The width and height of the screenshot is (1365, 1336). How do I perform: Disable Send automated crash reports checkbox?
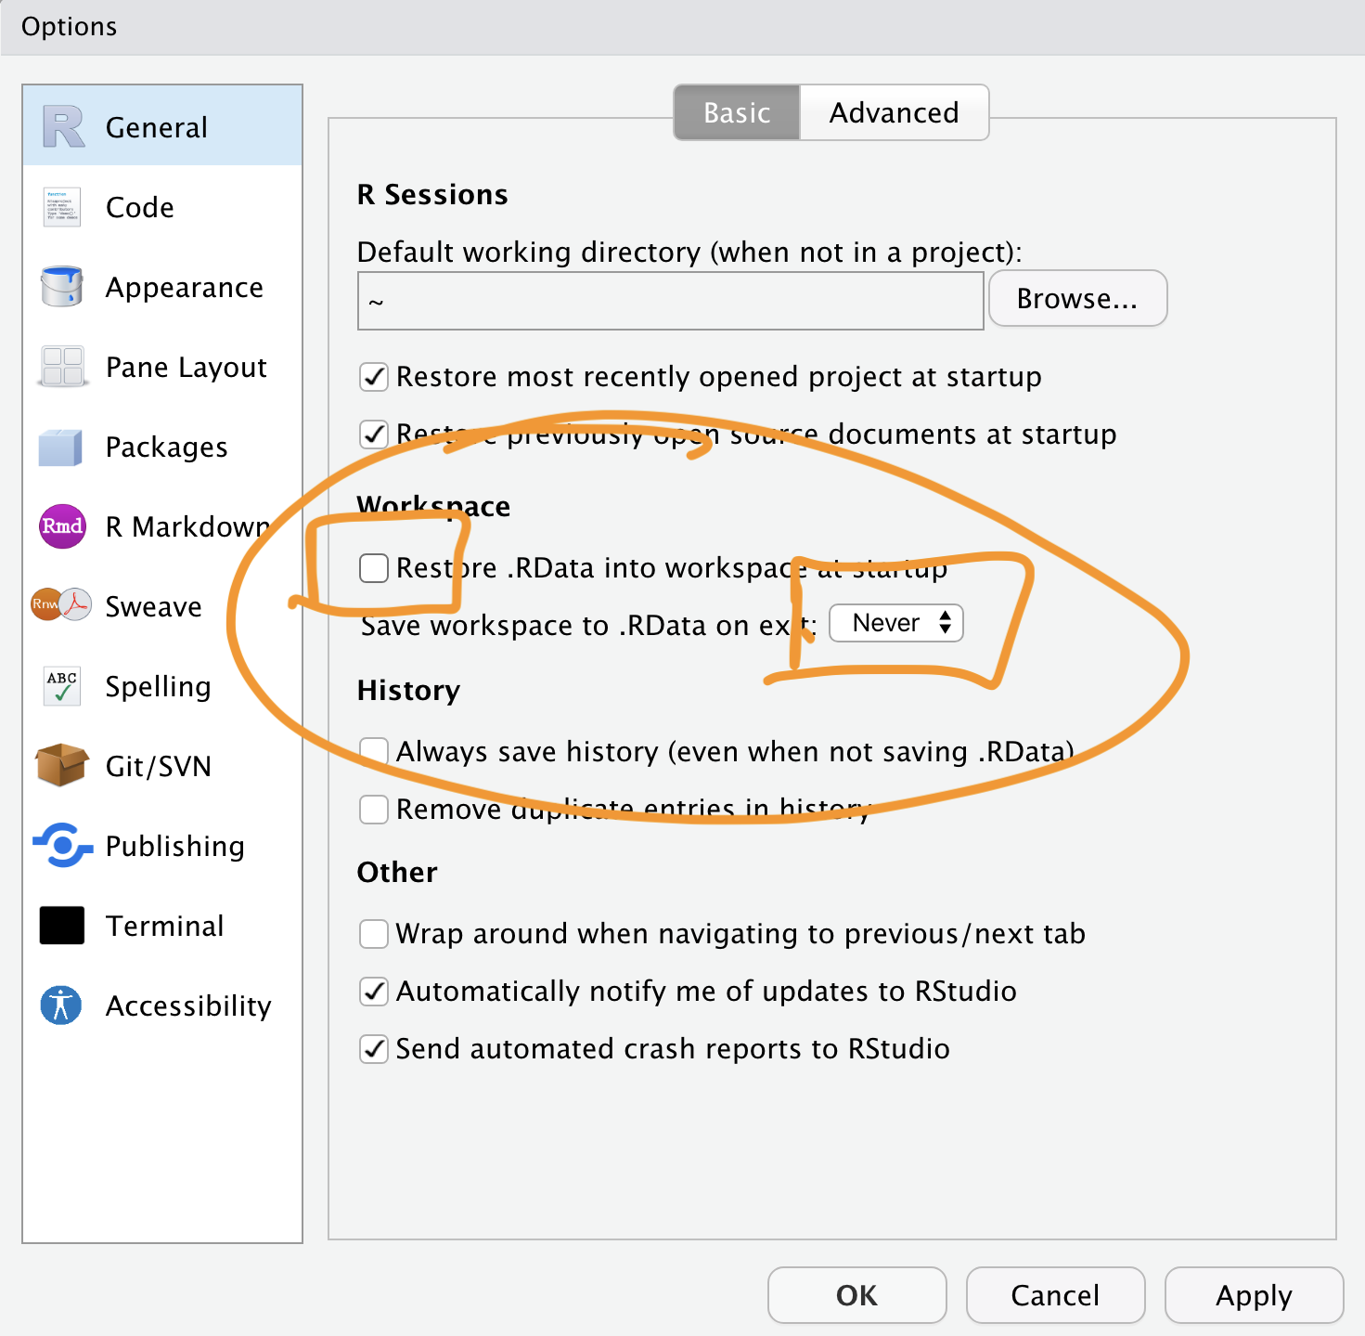[374, 1049]
